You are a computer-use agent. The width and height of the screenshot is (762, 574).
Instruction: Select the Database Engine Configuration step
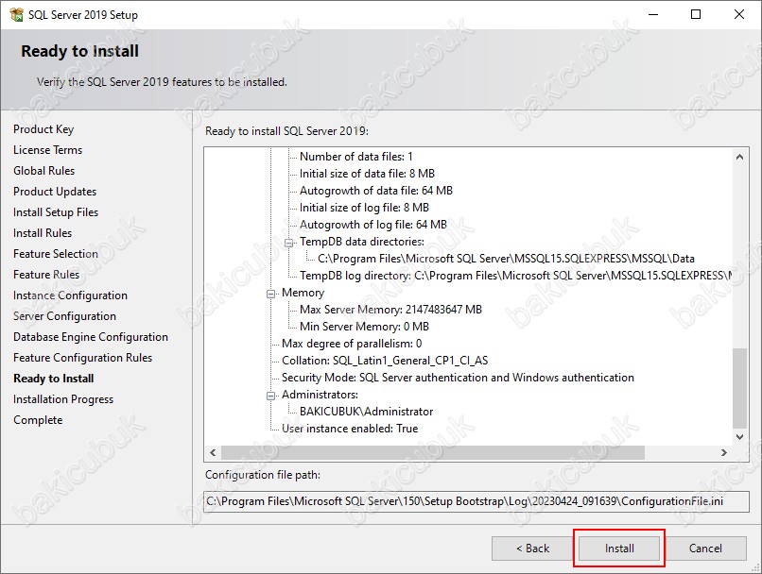tap(91, 337)
